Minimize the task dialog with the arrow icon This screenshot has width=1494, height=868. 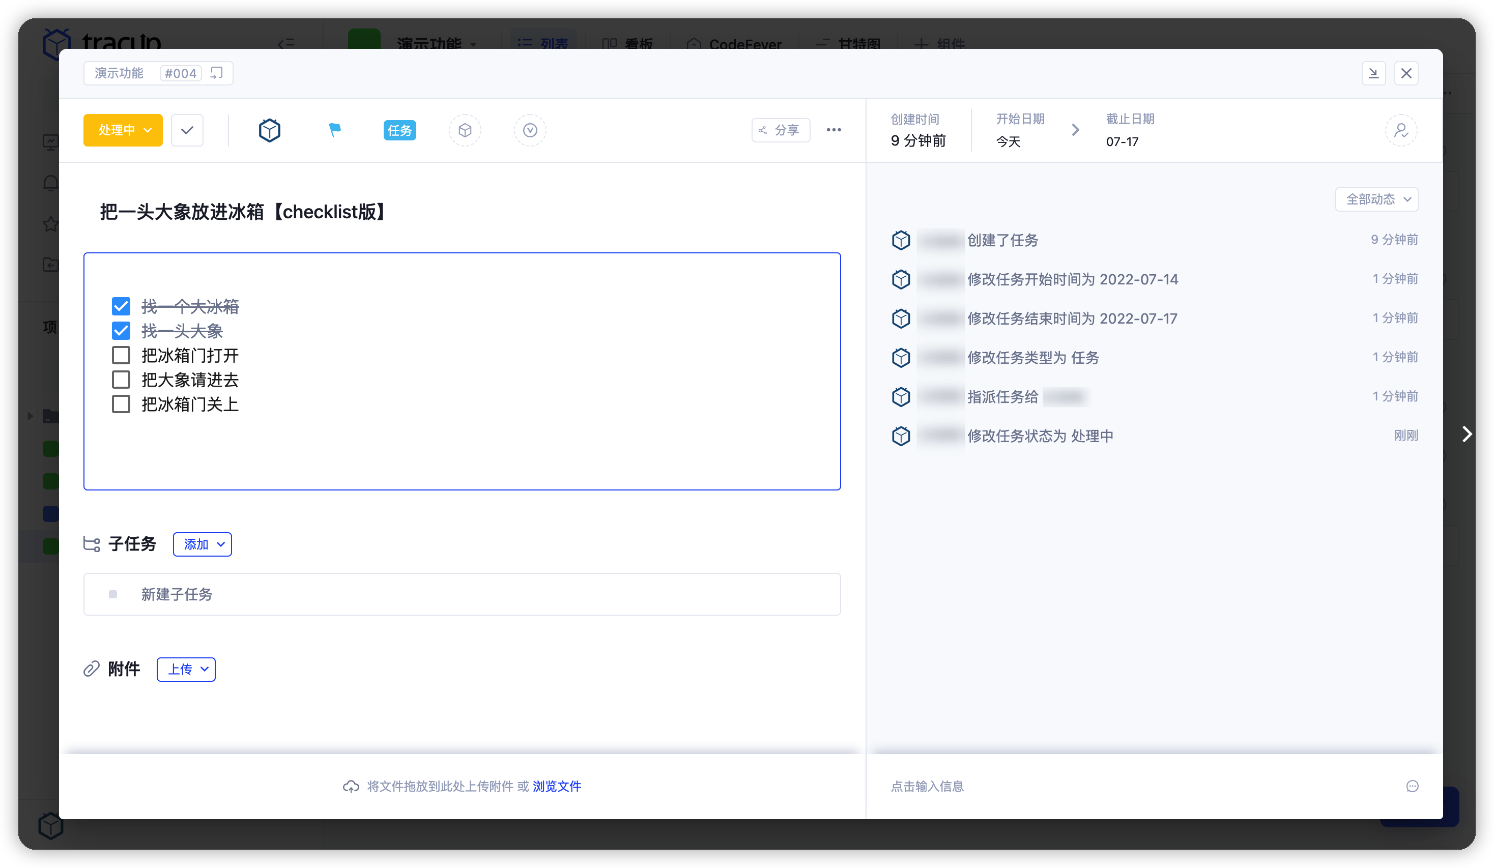[1374, 73]
